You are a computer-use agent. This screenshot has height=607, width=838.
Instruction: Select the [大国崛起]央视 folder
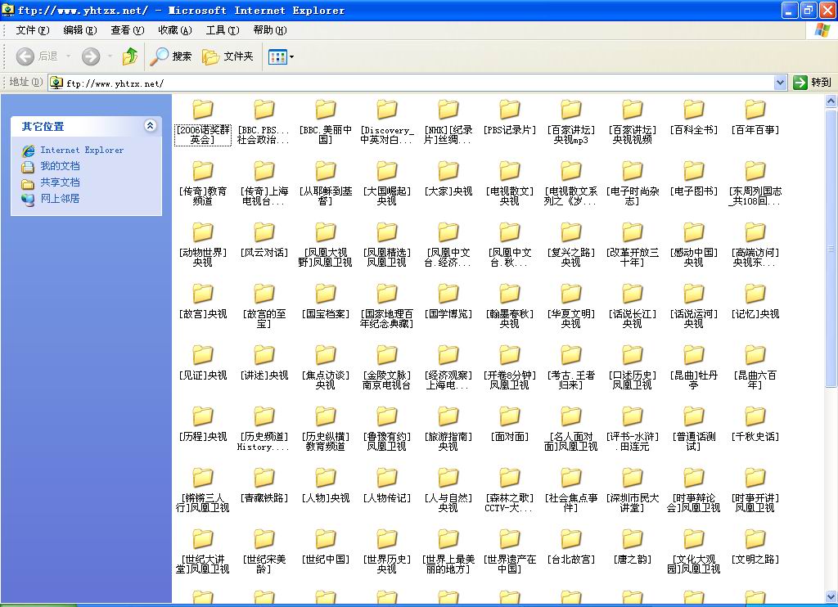tap(386, 172)
